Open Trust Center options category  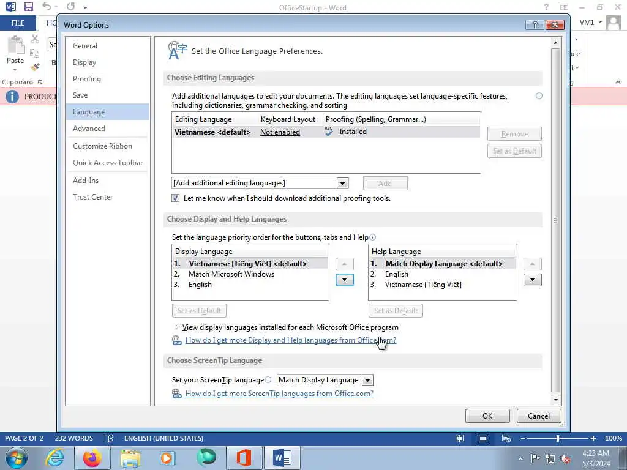[x=108, y=196]
